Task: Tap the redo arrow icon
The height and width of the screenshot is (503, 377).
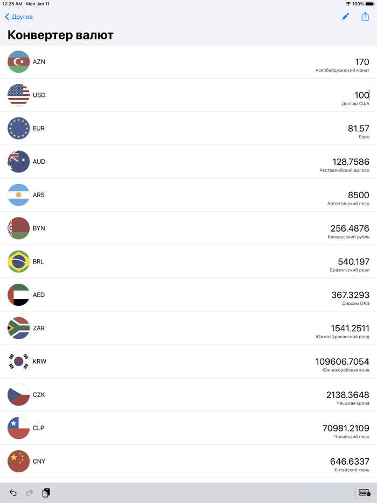Action: click(30, 493)
